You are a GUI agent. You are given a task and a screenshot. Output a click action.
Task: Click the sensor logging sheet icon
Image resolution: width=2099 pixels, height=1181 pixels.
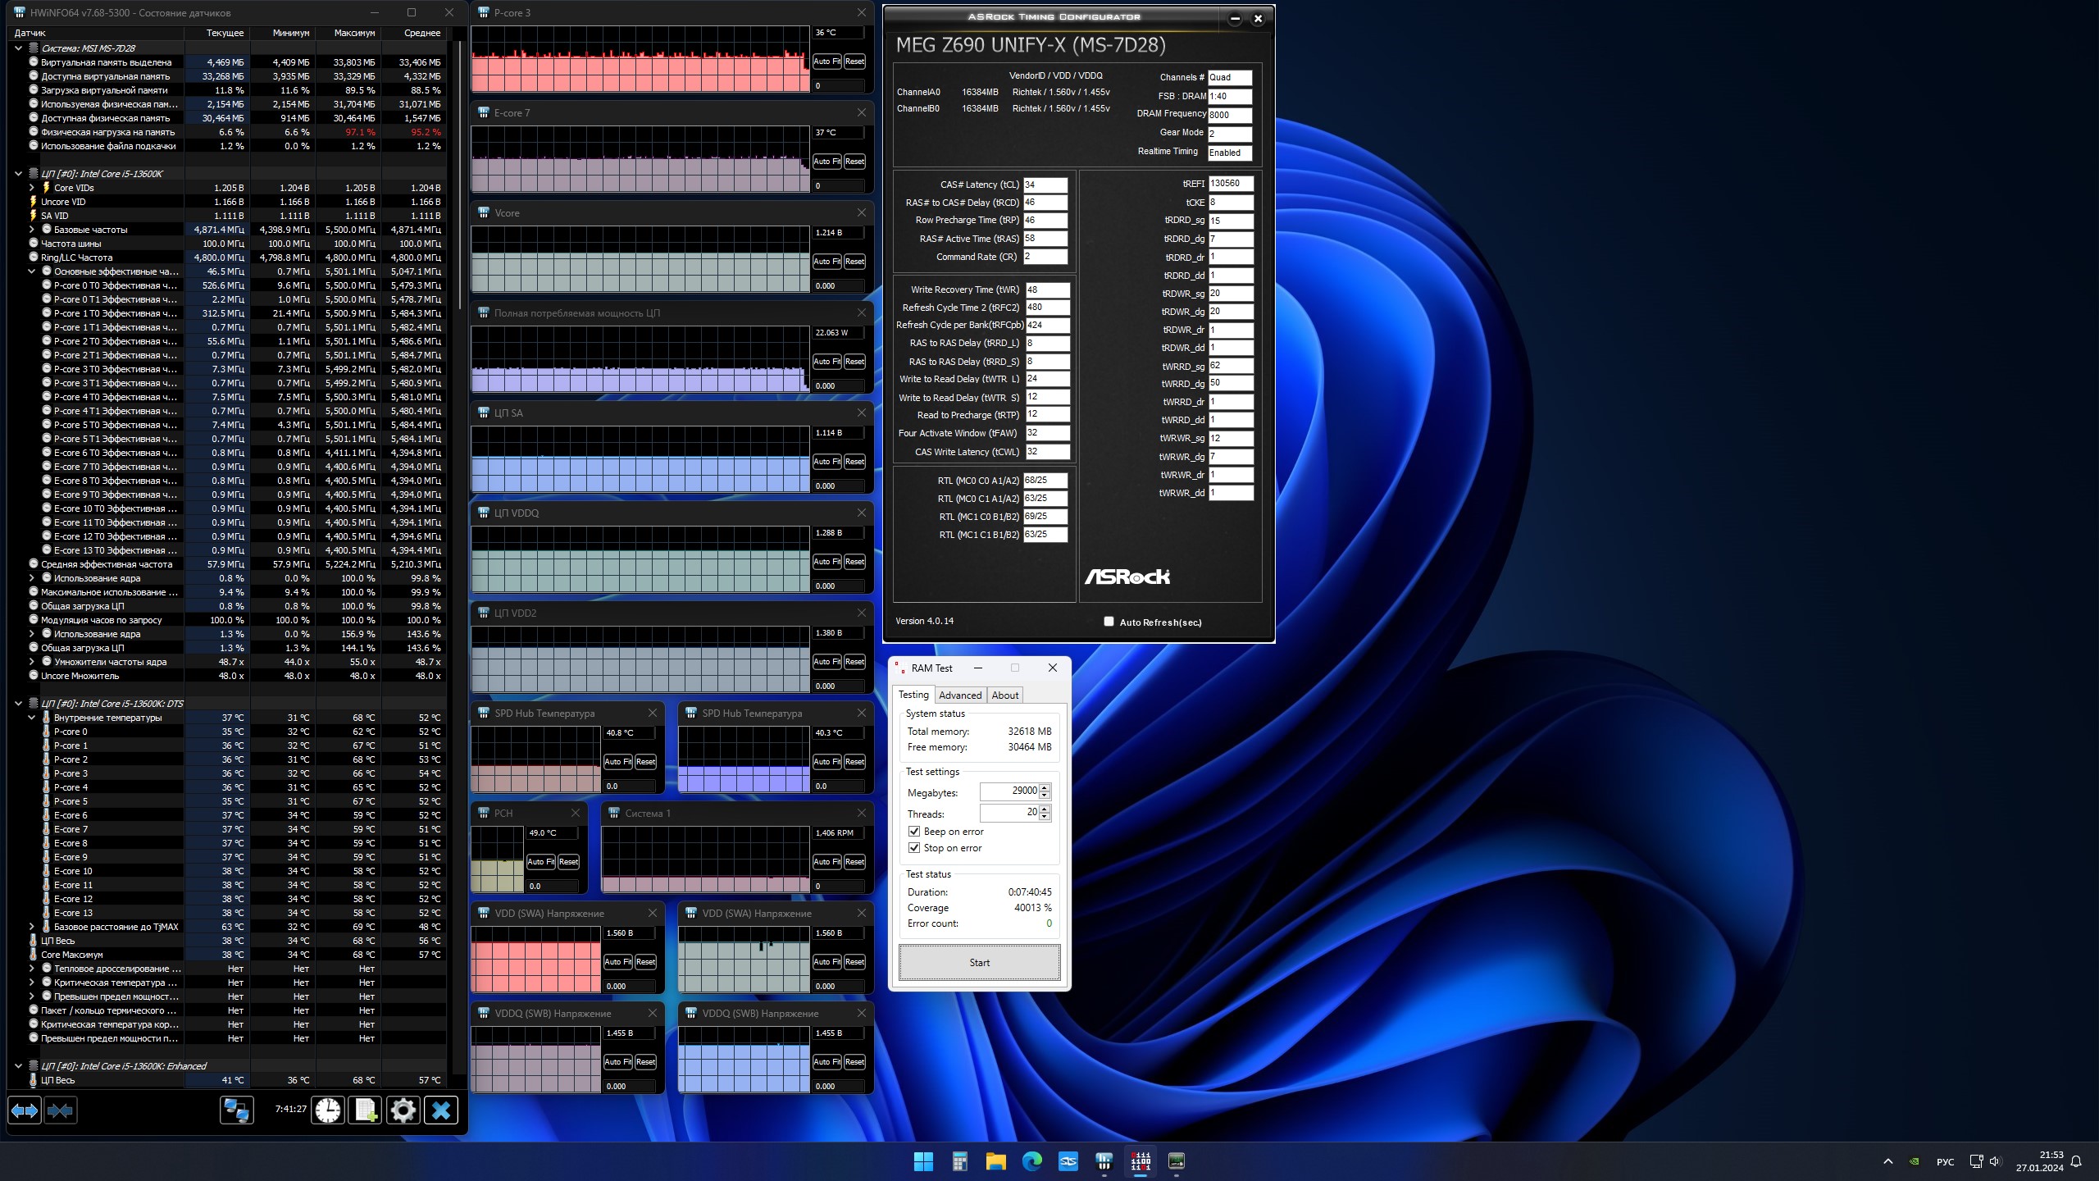pyautogui.click(x=365, y=1110)
